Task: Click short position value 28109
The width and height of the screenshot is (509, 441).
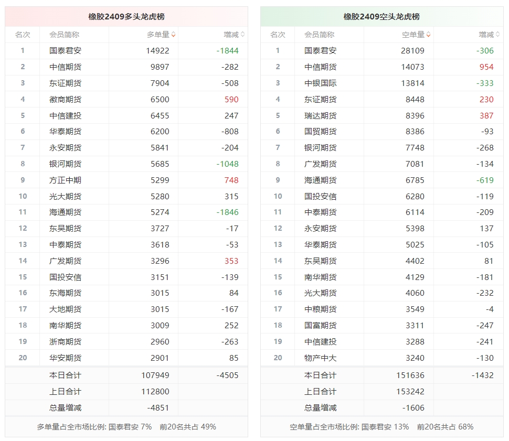Action: pyautogui.click(x=412, y=51)
